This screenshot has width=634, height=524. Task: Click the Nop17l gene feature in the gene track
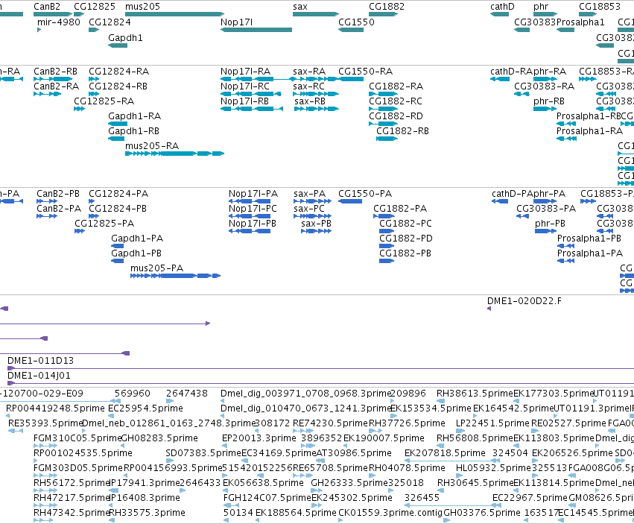256,30
